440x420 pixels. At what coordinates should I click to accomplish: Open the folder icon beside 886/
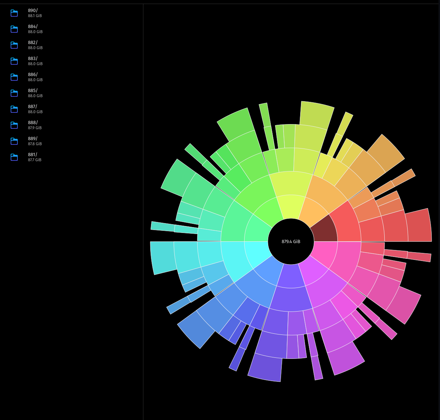point(14,77)
